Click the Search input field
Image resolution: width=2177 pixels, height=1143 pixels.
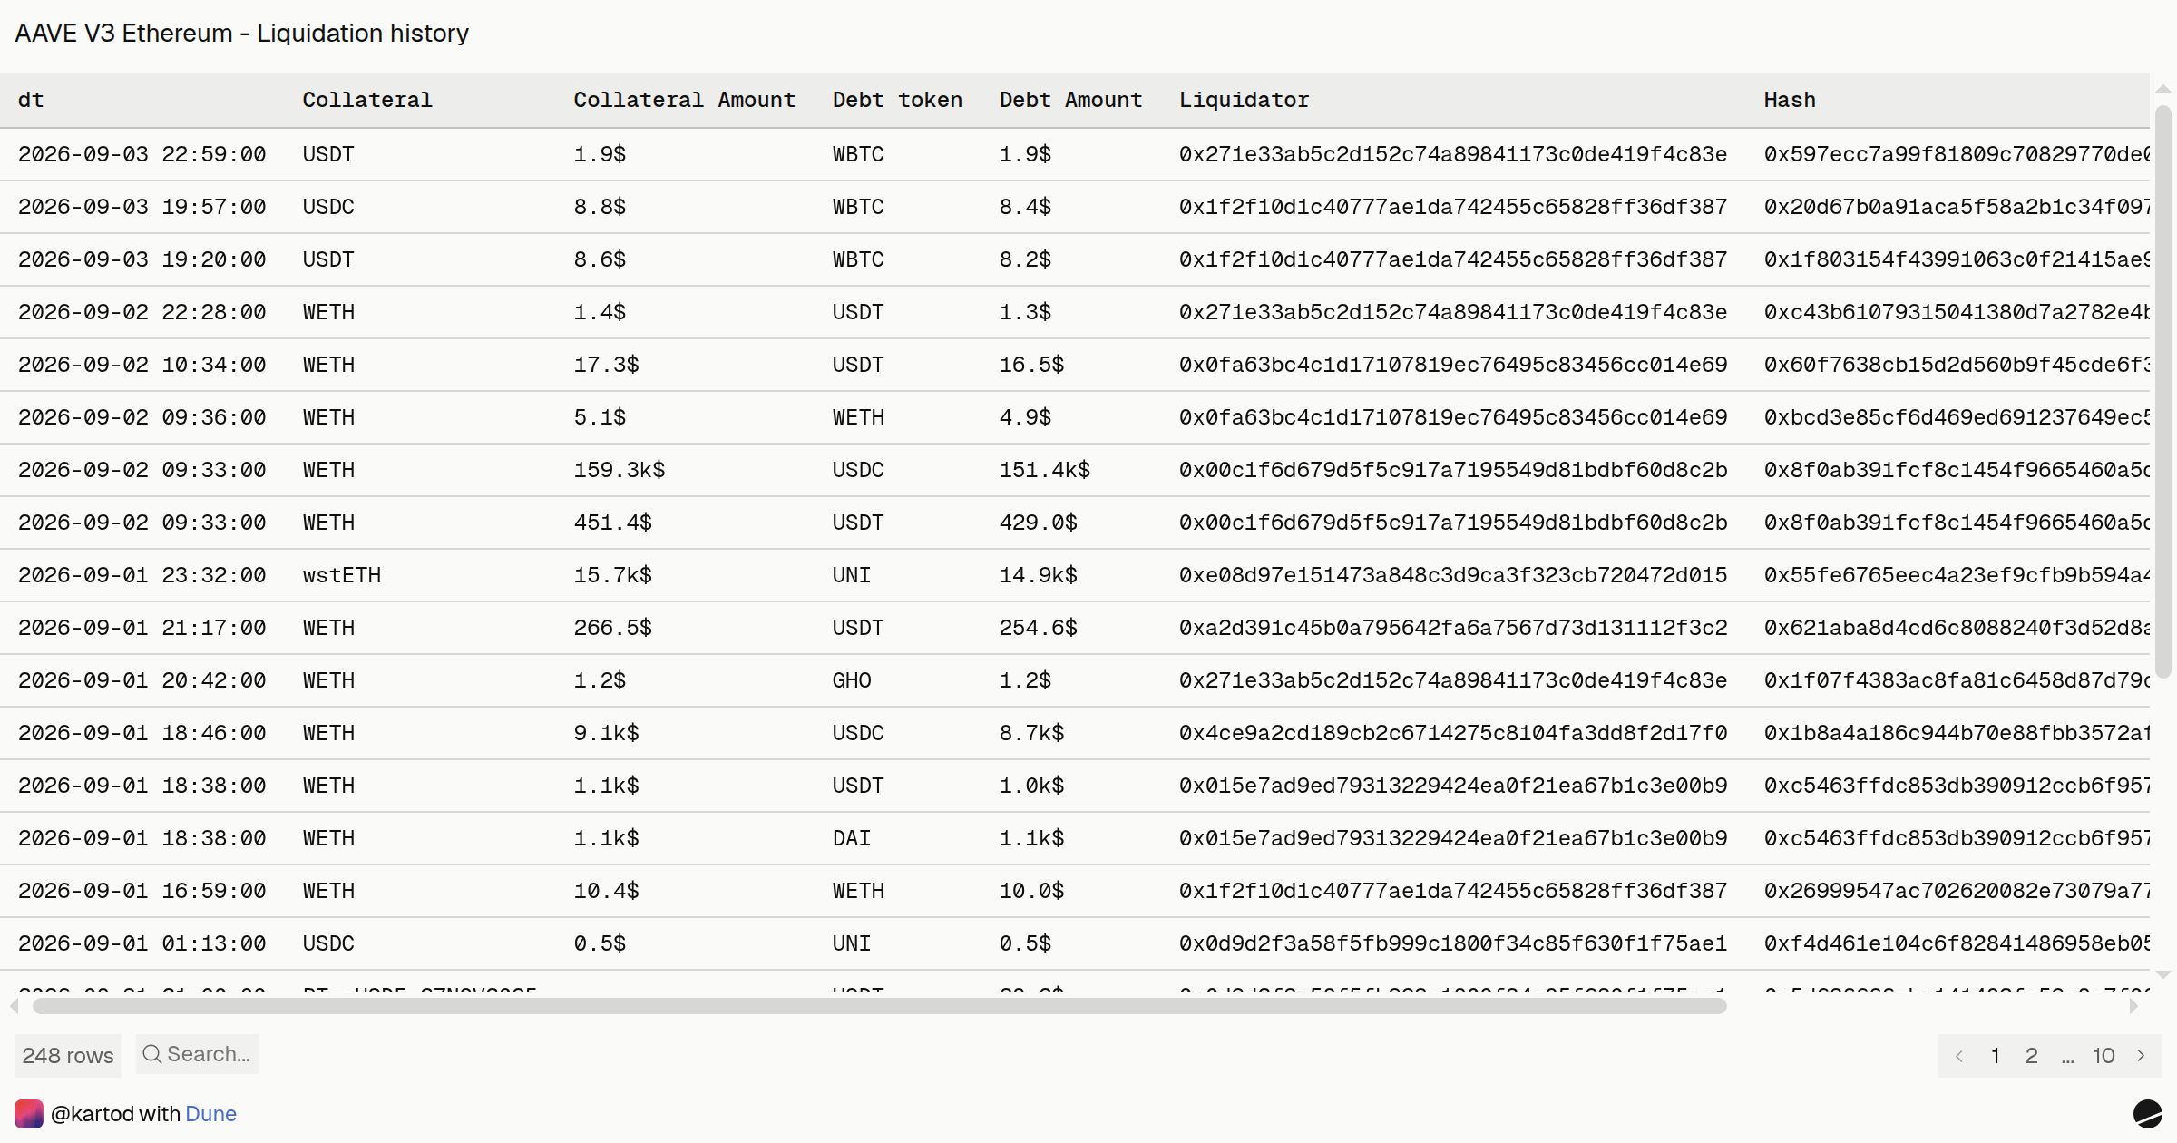pyautogui.click(x=198, y=1054)
